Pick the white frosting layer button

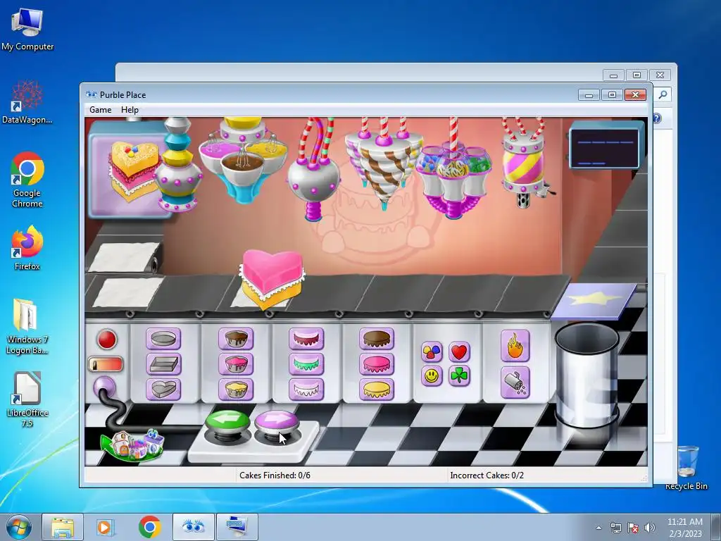[x=306, y=389]
